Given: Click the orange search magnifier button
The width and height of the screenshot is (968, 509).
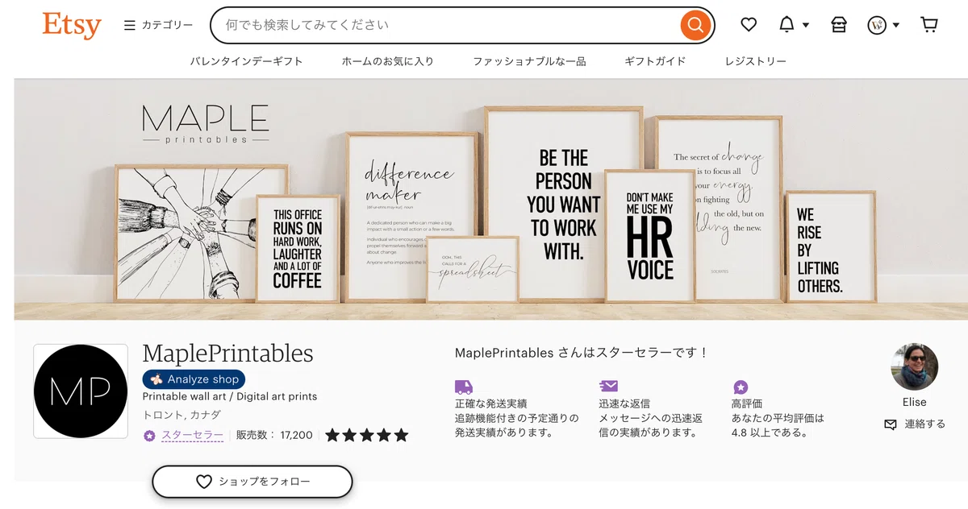Looking at the screenshot, I should point(695,25).
